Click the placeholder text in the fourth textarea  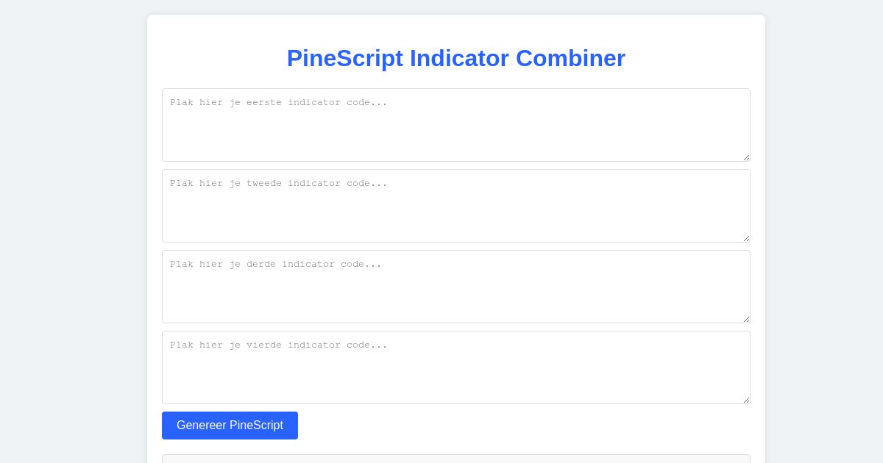[x=278, y=345]
